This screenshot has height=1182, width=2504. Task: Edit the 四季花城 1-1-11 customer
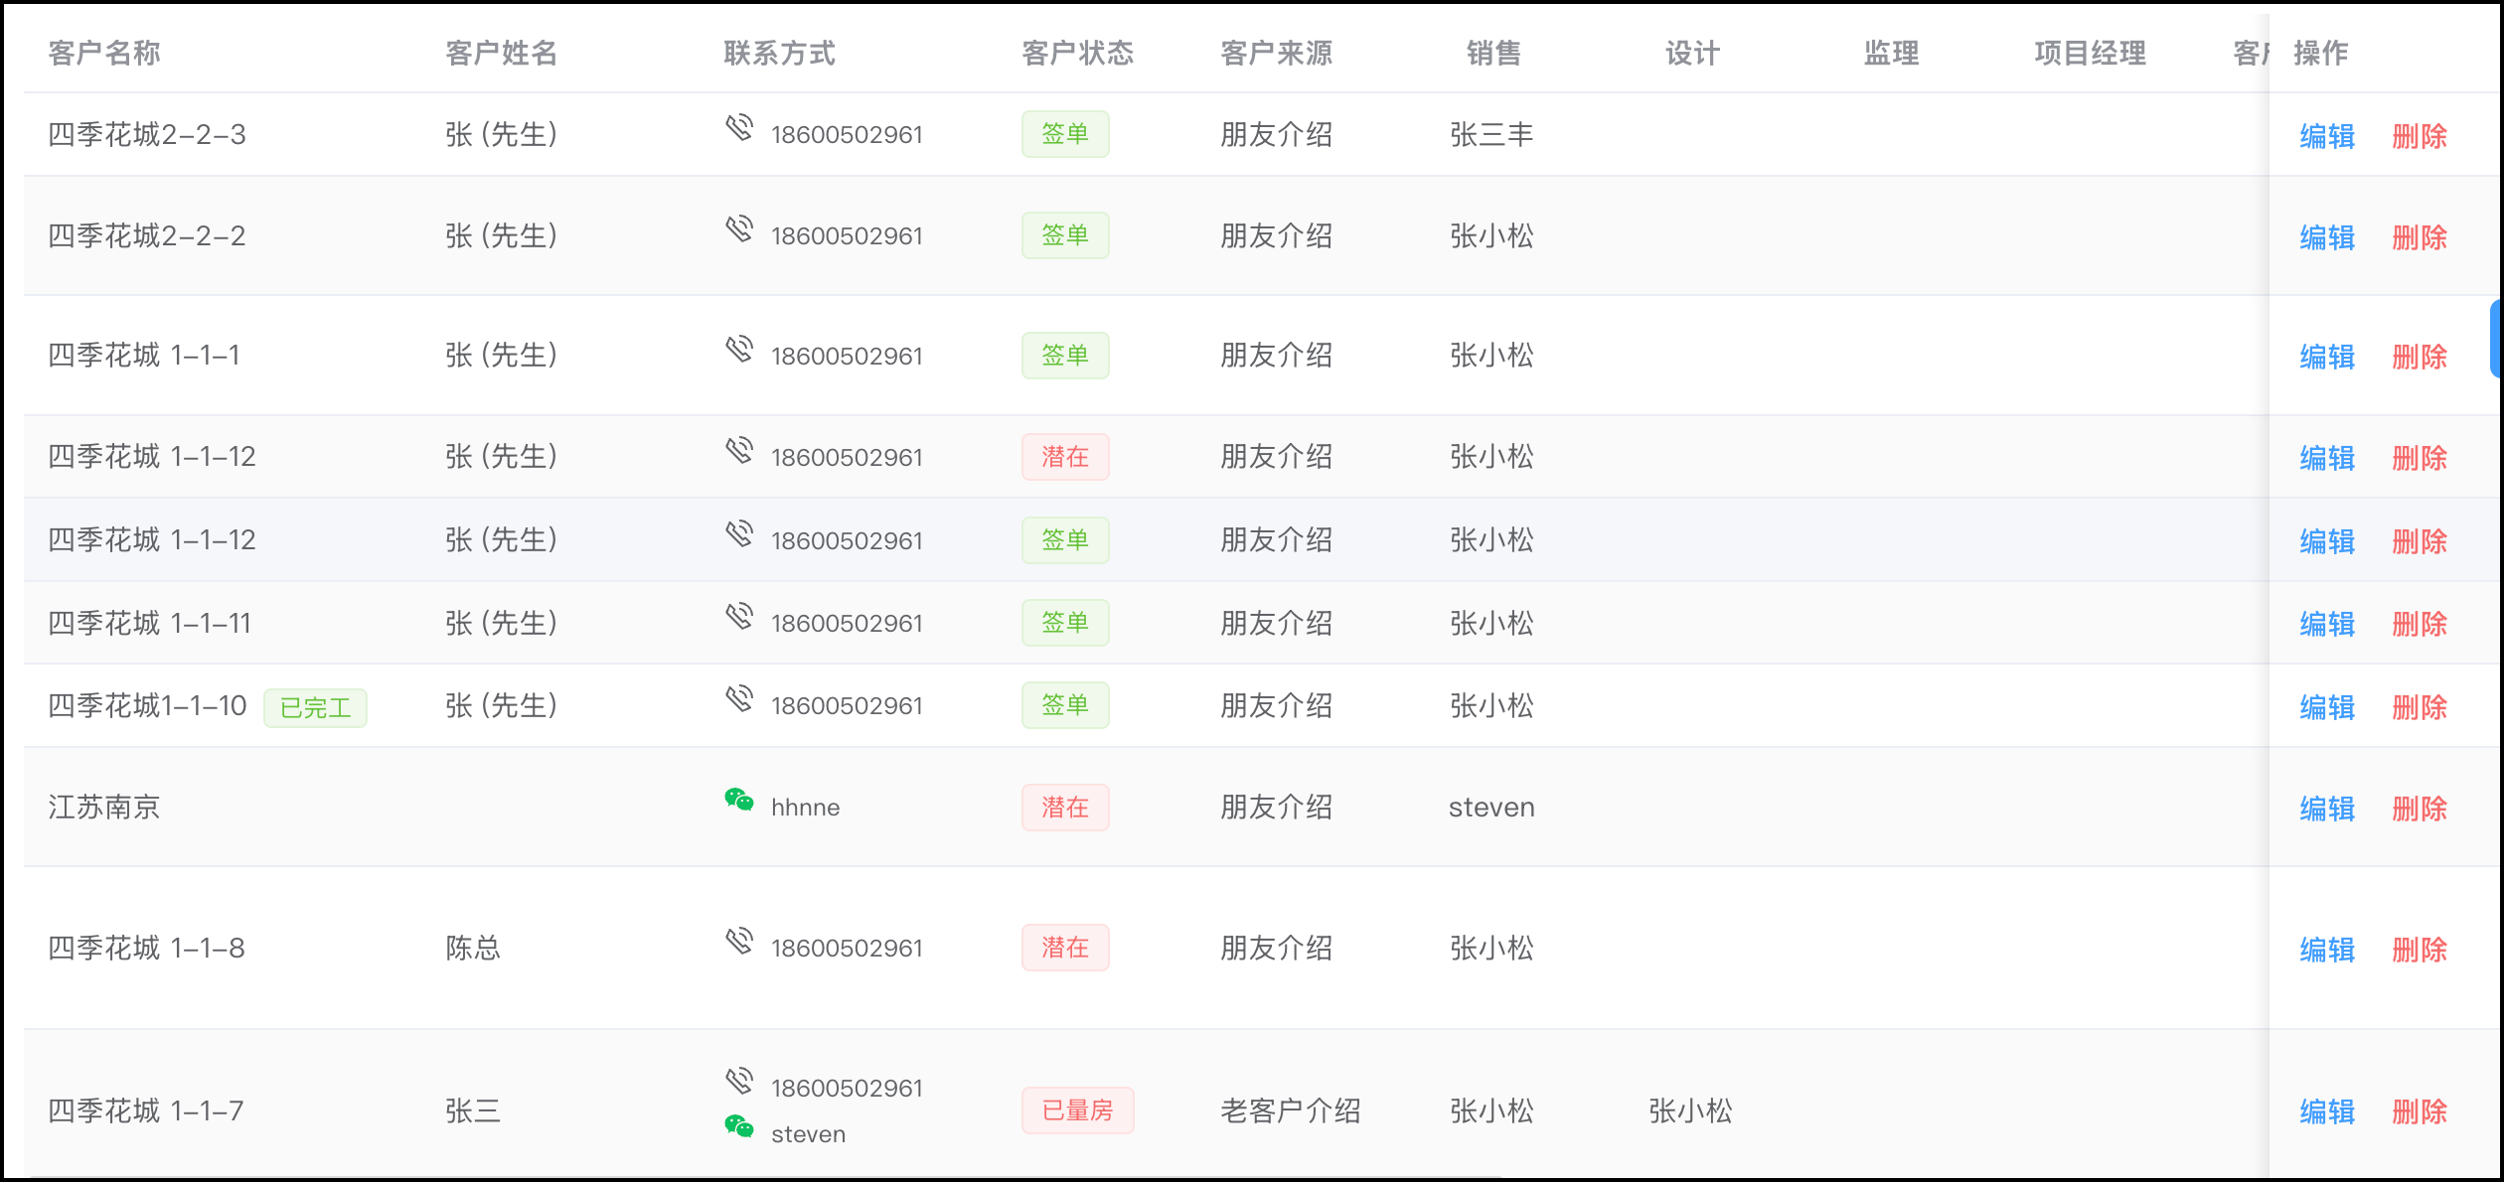[x=2327, y=624]
